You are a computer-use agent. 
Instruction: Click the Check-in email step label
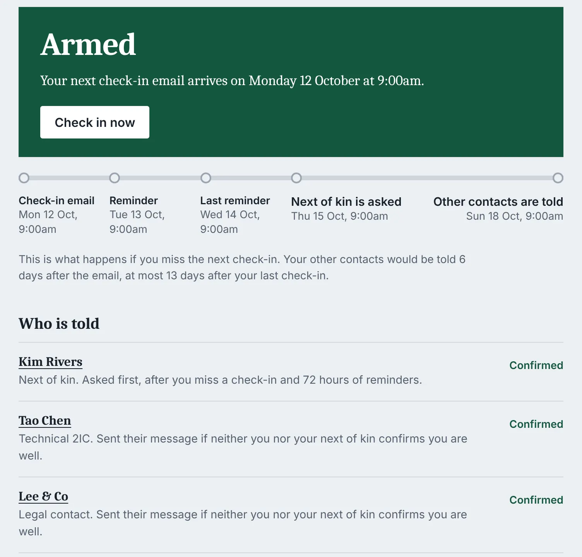point(56,200)
